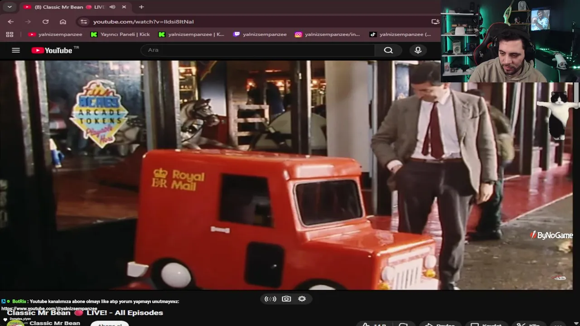Open the YouTube hamburger guide menu
This screenshot has width=580, height=326.
[16, 50]
